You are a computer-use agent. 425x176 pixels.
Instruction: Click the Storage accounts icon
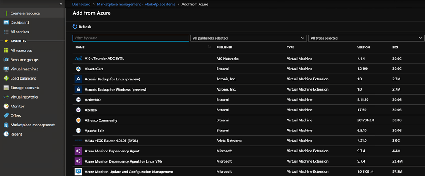(x=6, y=88)
